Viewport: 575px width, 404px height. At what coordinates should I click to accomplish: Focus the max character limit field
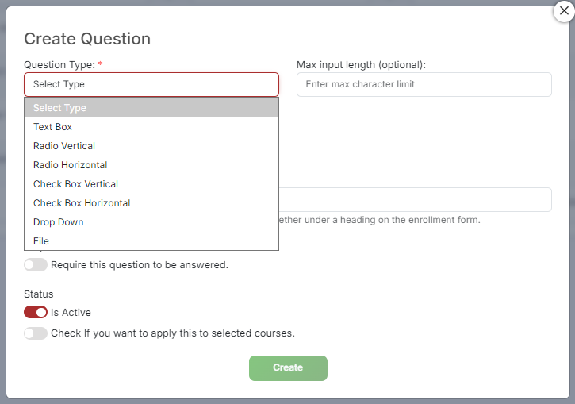tap(424, 84)
